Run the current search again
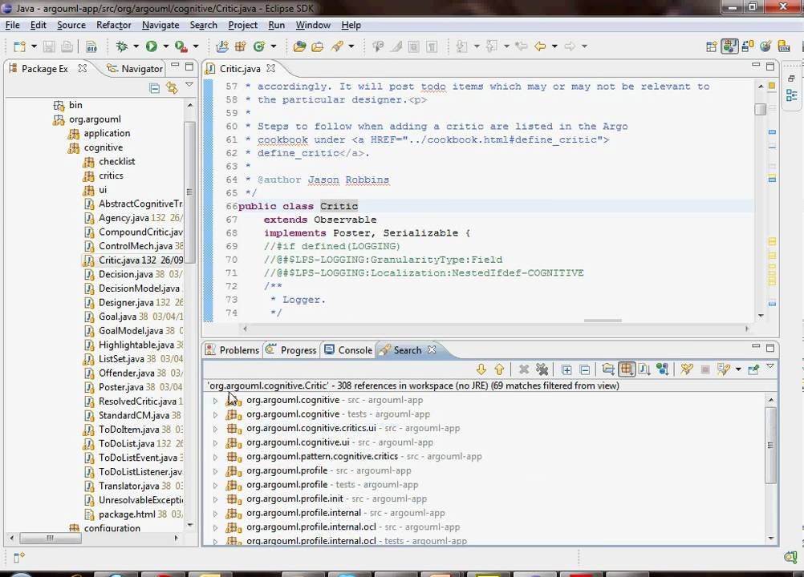This screenshot has height=577, width=804. pyautogui.click(x=687, y=369)
